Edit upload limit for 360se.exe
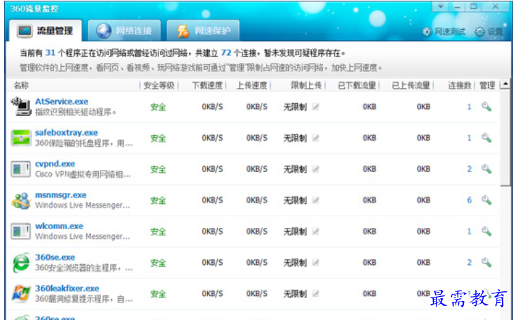513x320 pixels. click(316, 263)
